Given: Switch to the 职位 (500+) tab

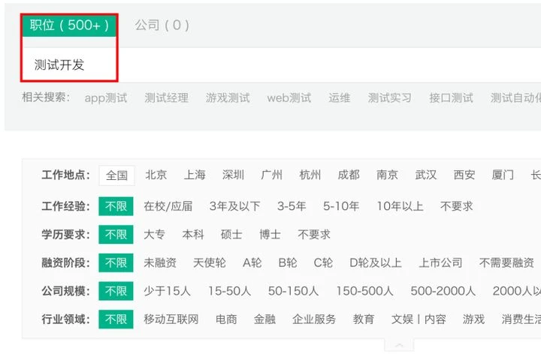Looking at the screenshot, I should (x=69, y=25).
